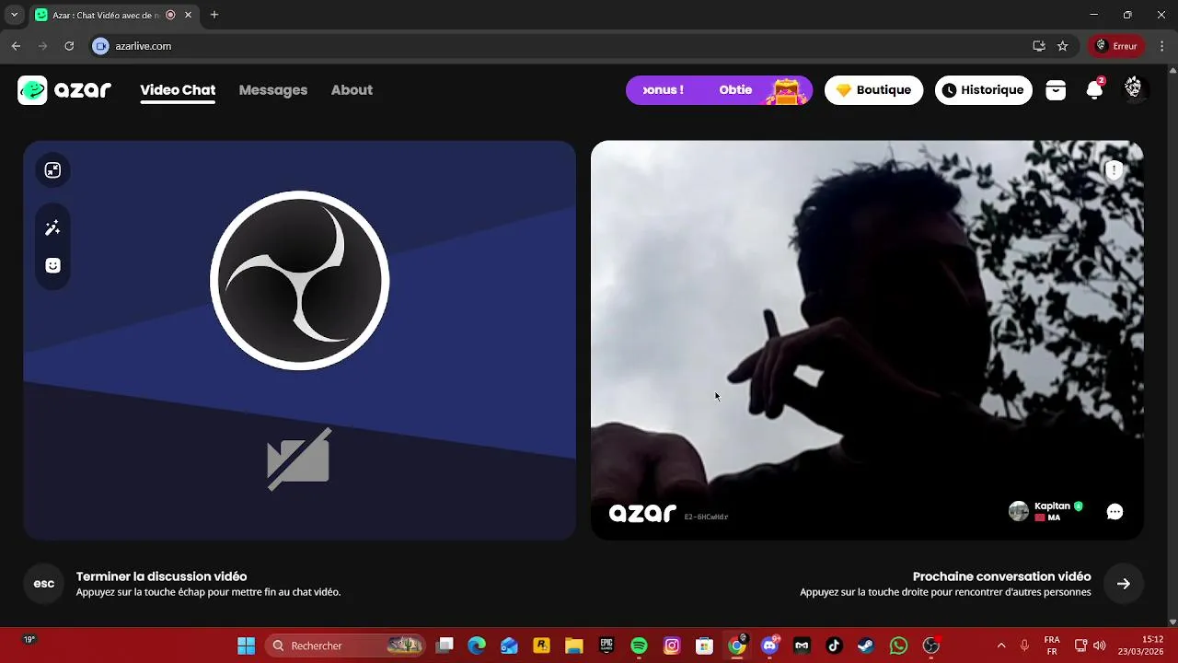This screenshot has height=663, width=1178.
Task: View site information icon in address bar
Action: [101, 46]
